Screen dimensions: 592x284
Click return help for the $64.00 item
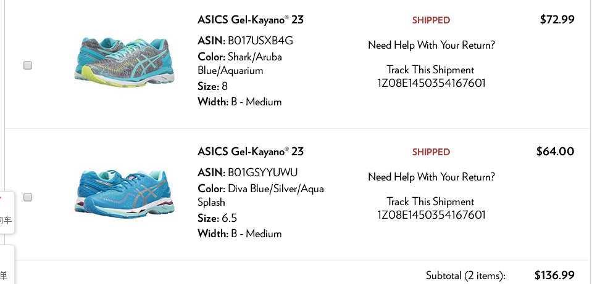[431, 177]
